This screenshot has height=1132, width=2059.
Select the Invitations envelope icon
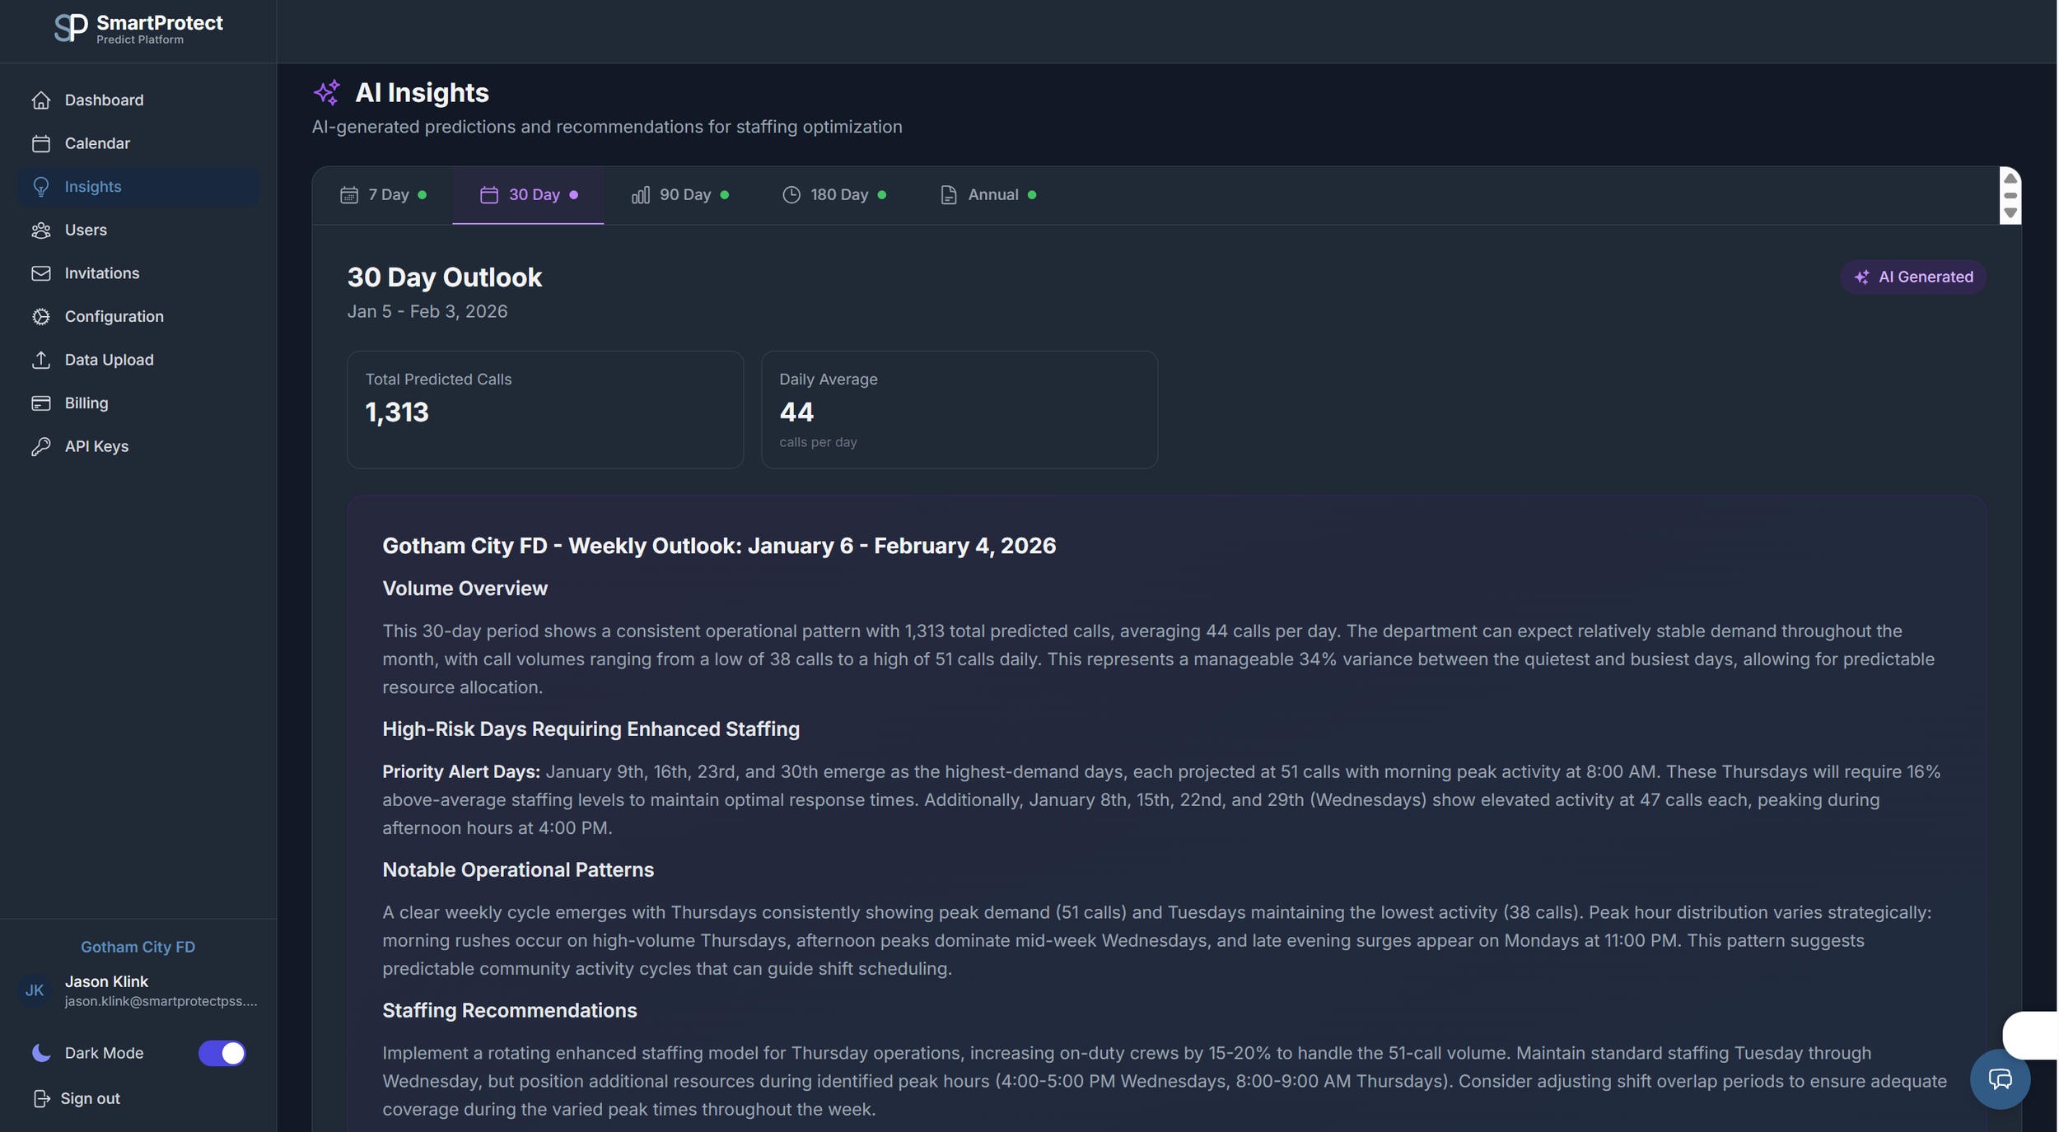point(42,273)
